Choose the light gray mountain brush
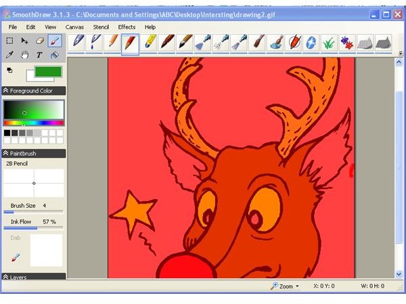 pyautogui.click(x=365, y=43)
